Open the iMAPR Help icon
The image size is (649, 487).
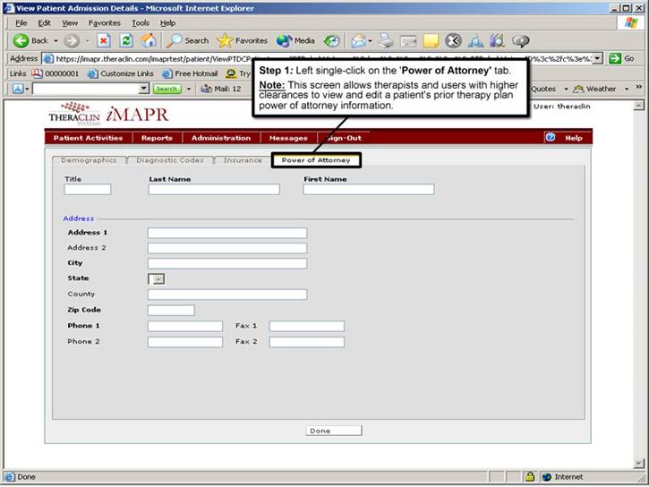(551, 138)
